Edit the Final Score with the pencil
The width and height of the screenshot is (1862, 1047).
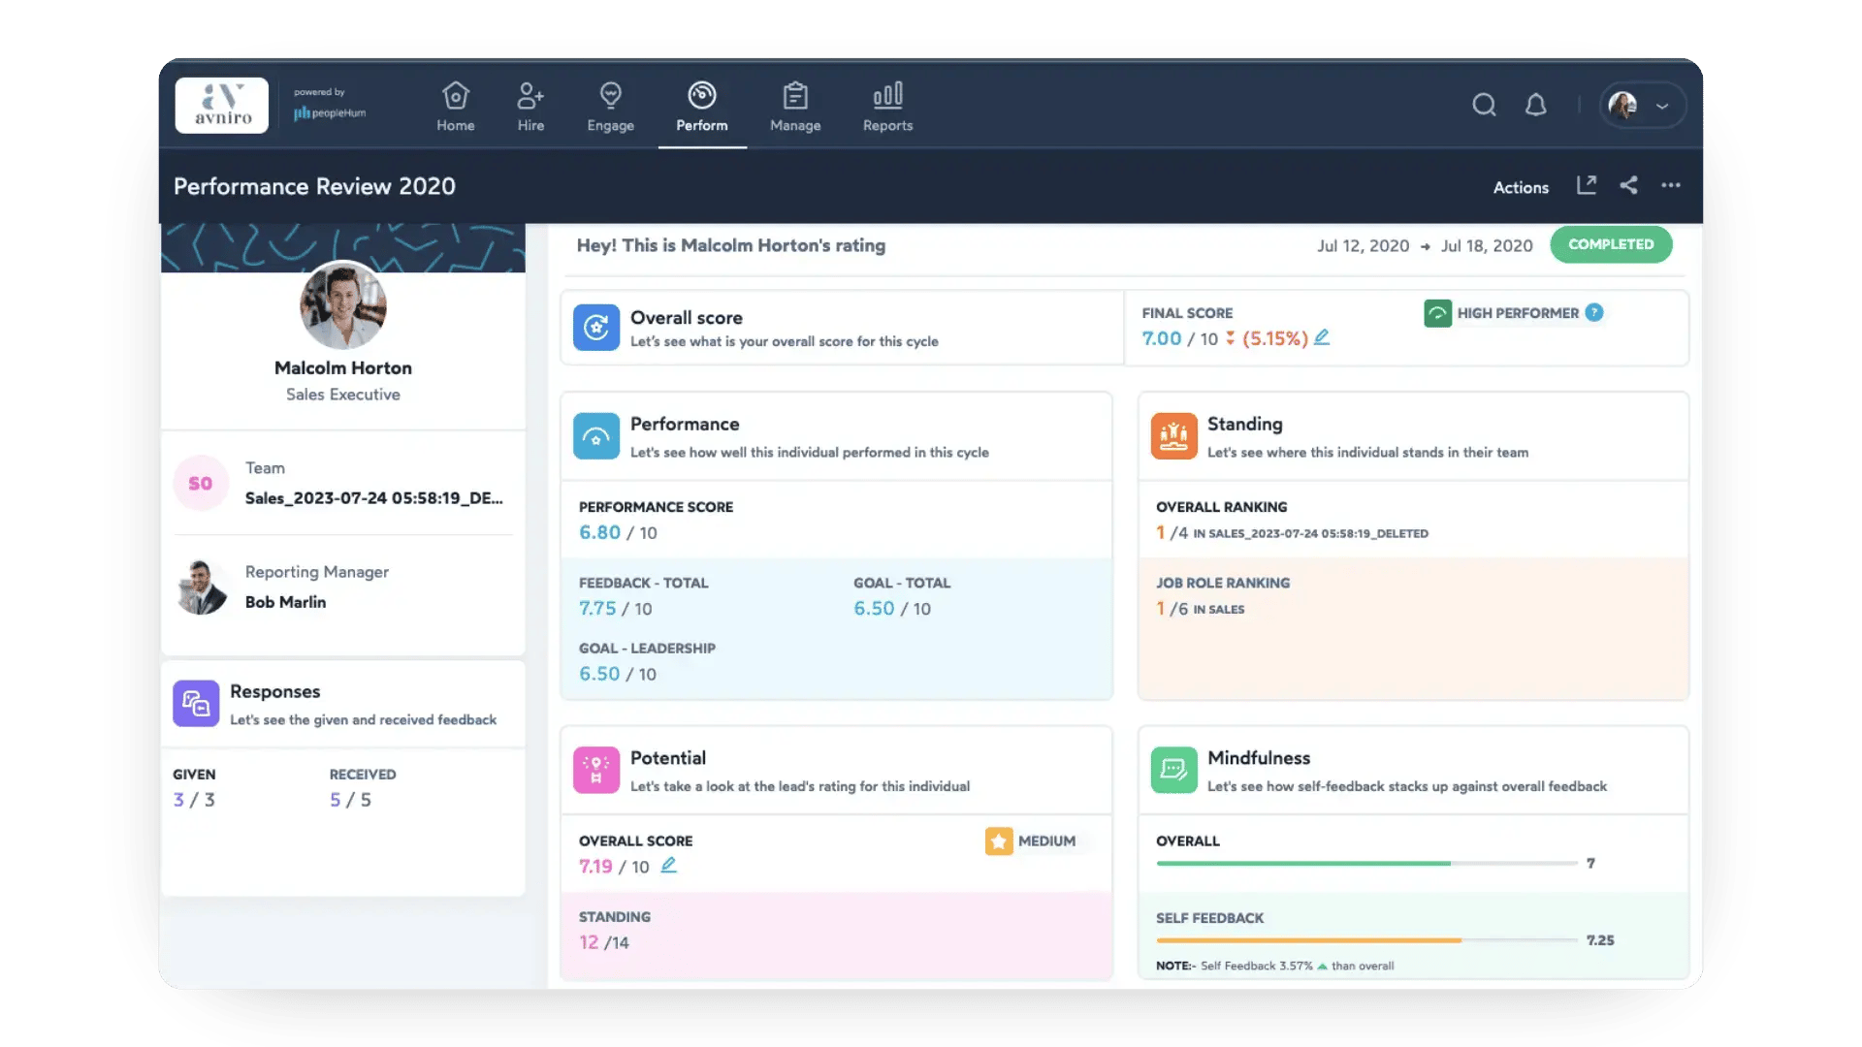tap(1324, 338)
